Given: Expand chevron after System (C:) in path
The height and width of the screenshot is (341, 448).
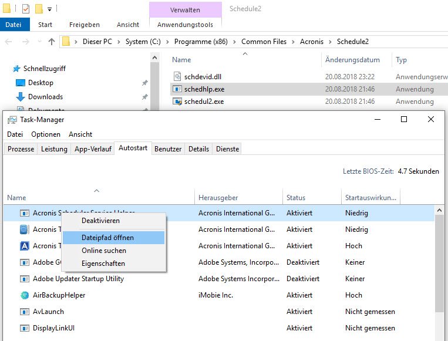Looking at the screenshot, I should pos(167,42).
